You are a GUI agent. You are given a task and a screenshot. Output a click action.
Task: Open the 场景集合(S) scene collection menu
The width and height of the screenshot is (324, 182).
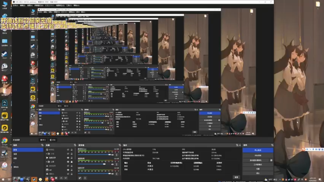point(60,5)
